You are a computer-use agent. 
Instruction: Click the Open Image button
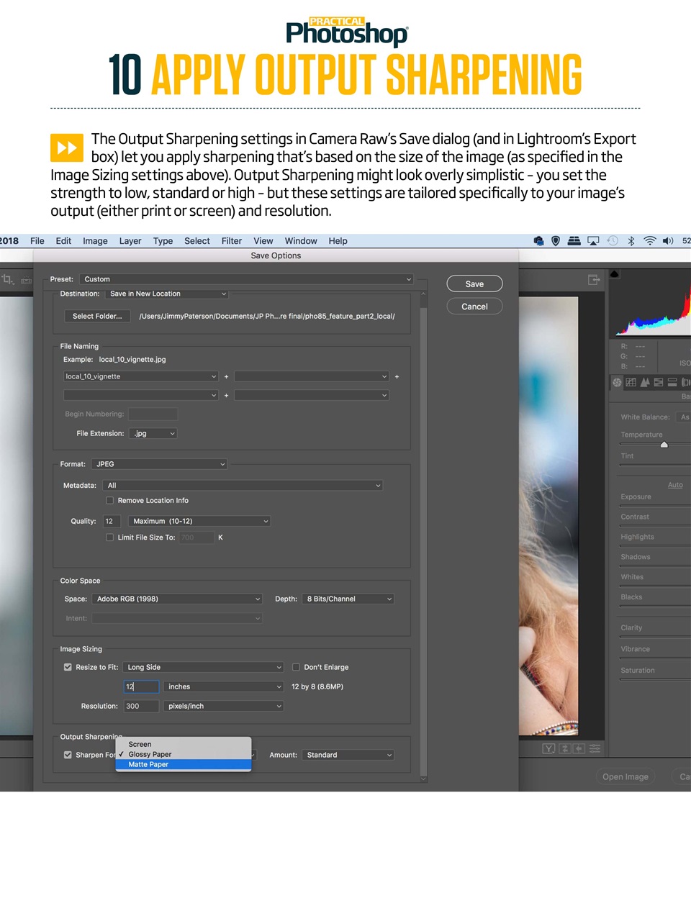click(625, 776)
